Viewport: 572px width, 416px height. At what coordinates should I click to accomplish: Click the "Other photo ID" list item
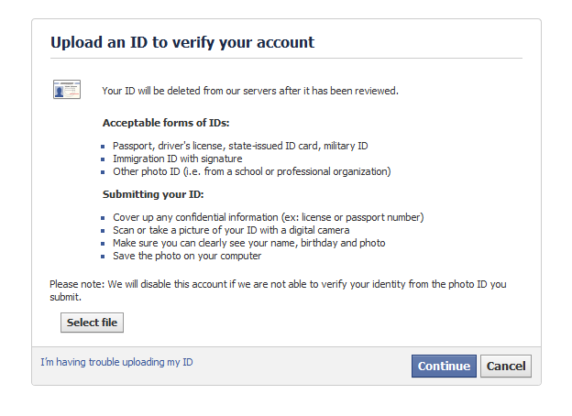(x=252, y=171)
